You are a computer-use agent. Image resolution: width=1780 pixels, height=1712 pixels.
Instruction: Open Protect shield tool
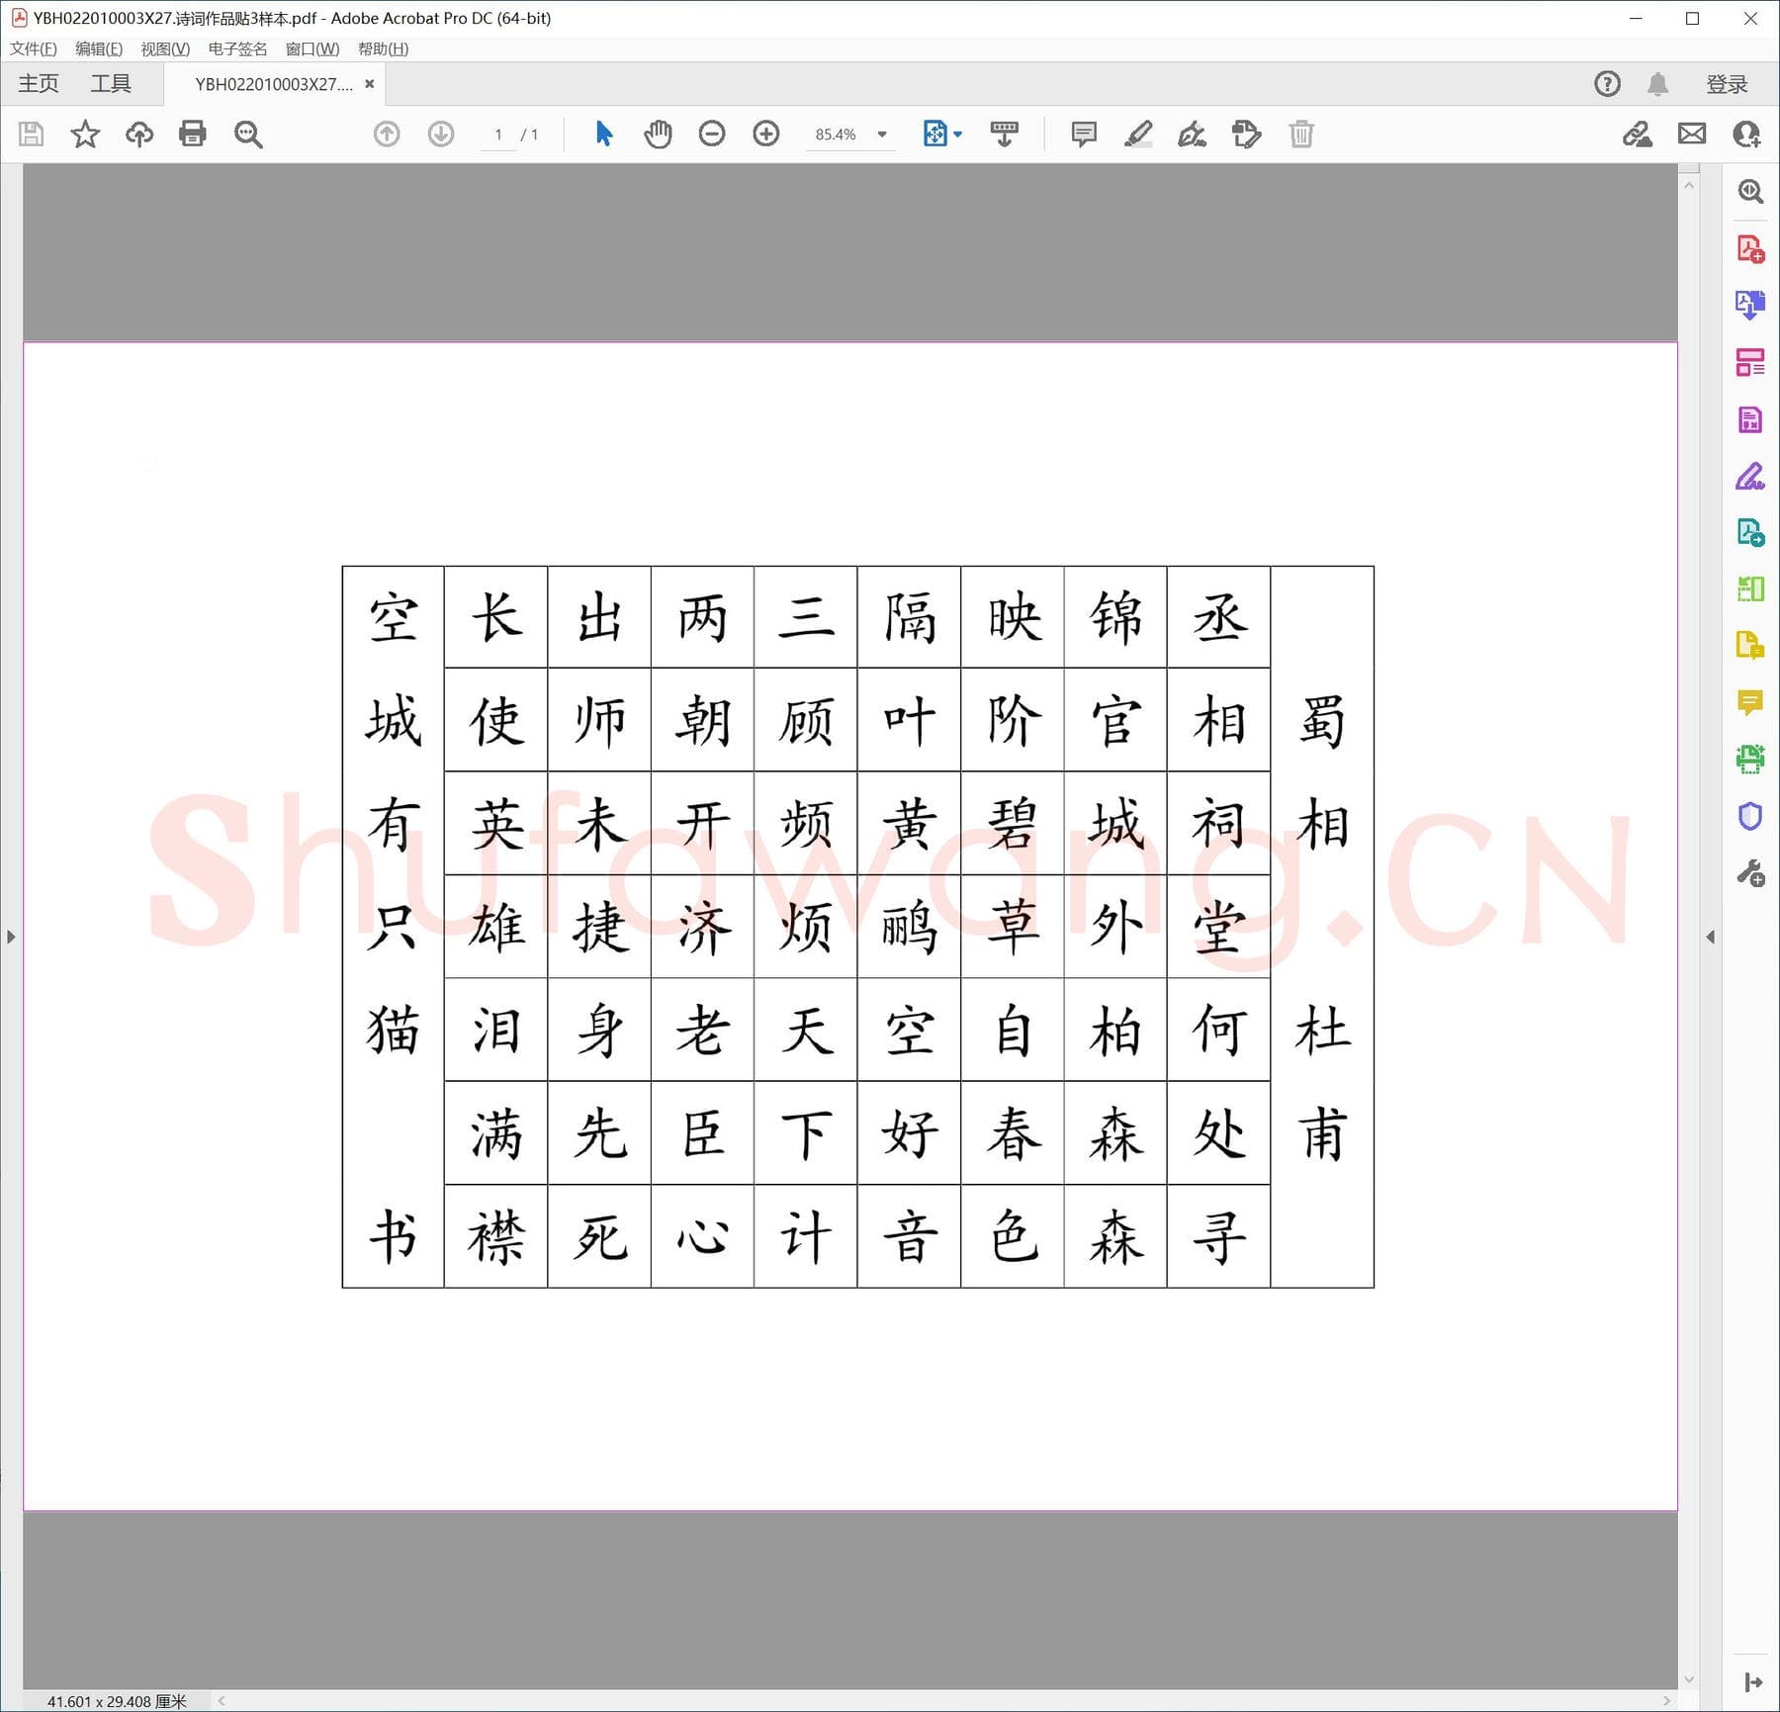tap(1750, 816)
